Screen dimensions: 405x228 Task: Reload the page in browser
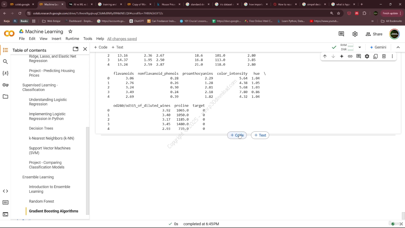tap(20, 13)
